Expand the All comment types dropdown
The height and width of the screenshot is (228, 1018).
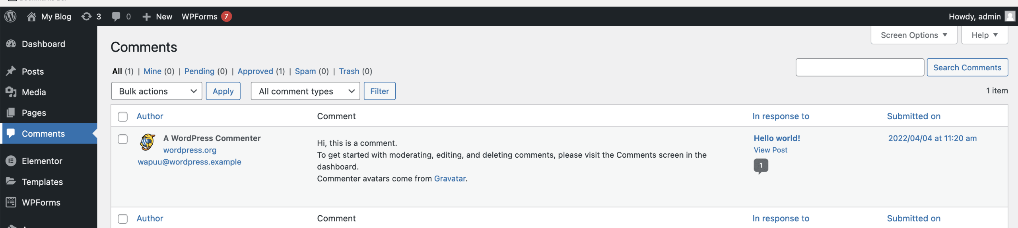(x=305, y=91)
